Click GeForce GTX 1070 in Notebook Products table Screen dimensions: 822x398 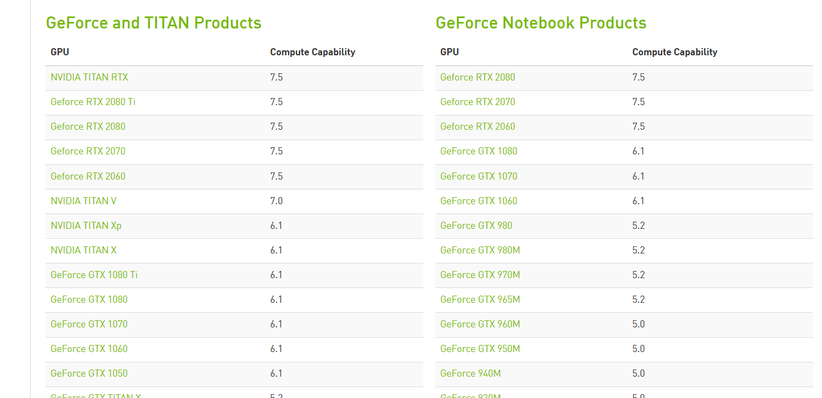[x=479, y=176]
